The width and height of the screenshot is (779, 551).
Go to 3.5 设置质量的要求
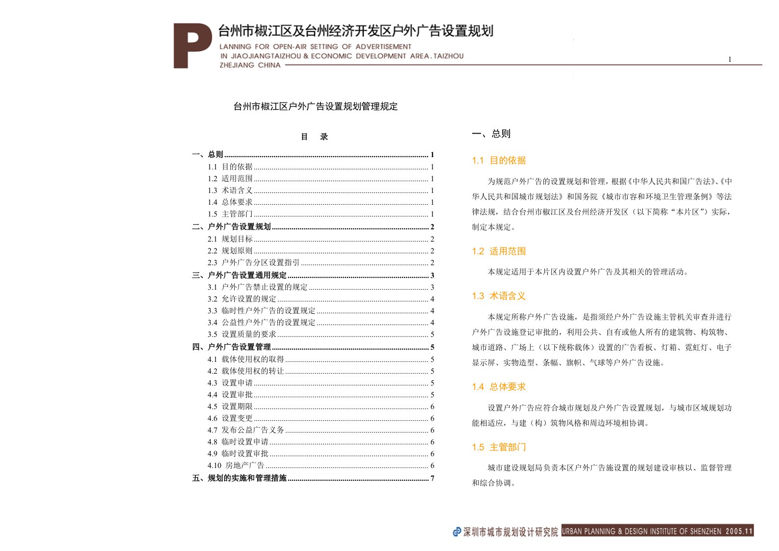click(x=321, y=334)
